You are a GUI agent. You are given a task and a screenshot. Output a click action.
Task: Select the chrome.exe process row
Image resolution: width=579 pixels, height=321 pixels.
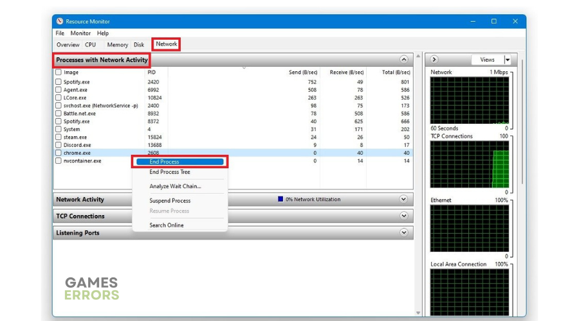(x=233, y=153)
